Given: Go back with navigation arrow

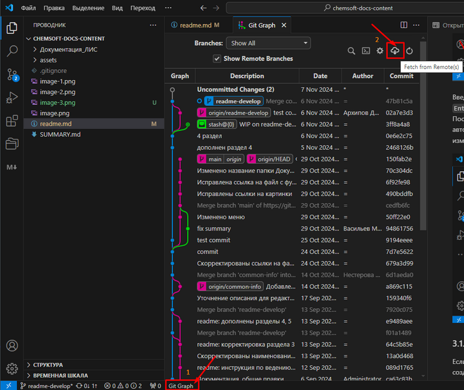Looking at the screenshot, I should [203, 8].
